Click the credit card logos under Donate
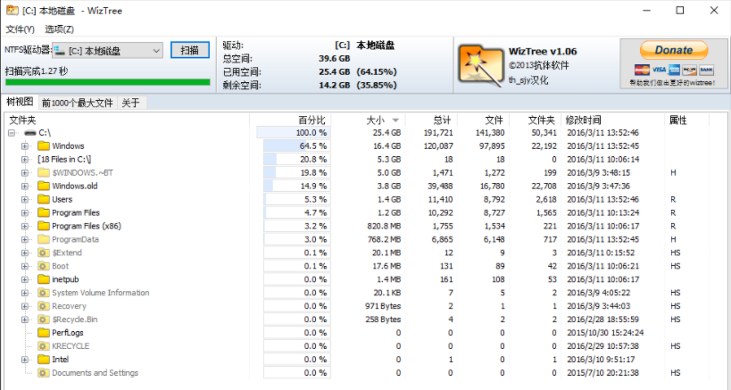The width and height of the screenshot is (731, 390). pyautogui.click(x=674, y=70)
